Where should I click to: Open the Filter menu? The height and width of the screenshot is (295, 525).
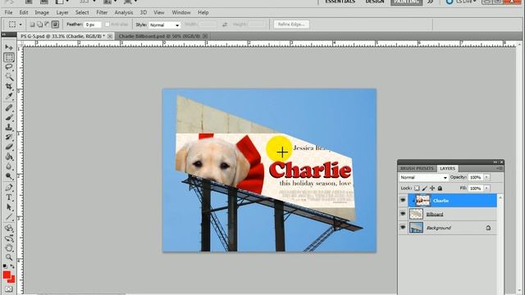102,12
